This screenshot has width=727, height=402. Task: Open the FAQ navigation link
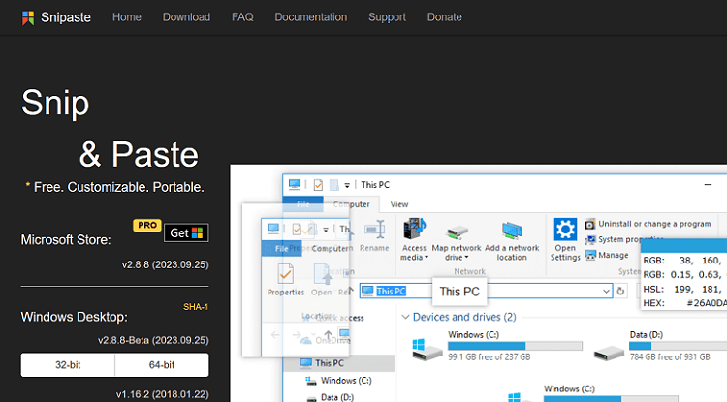point(242,17)
